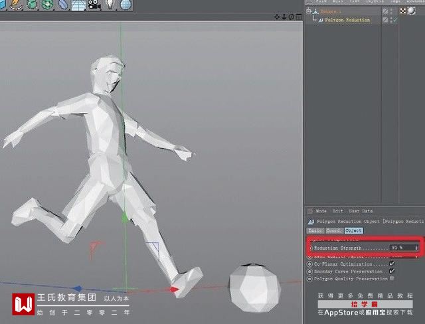Viewport: 425px width, 324px height.
Task: Select the top parent object name in tree
Action: [x=331, y=12]
